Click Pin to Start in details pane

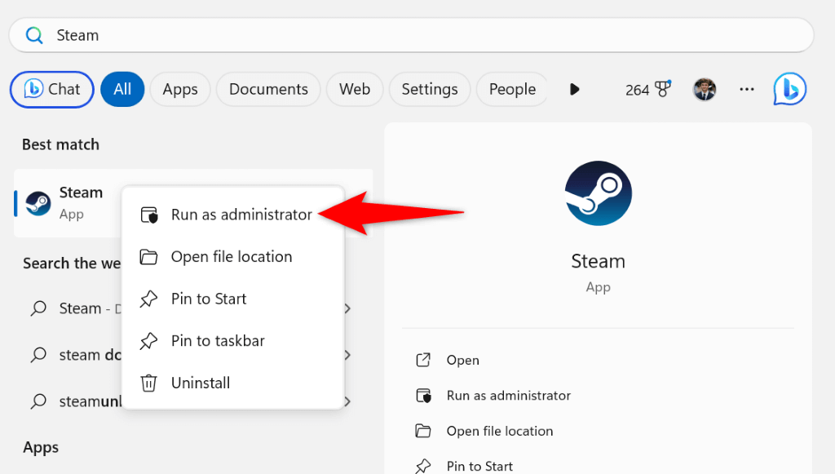coord(479,466)
